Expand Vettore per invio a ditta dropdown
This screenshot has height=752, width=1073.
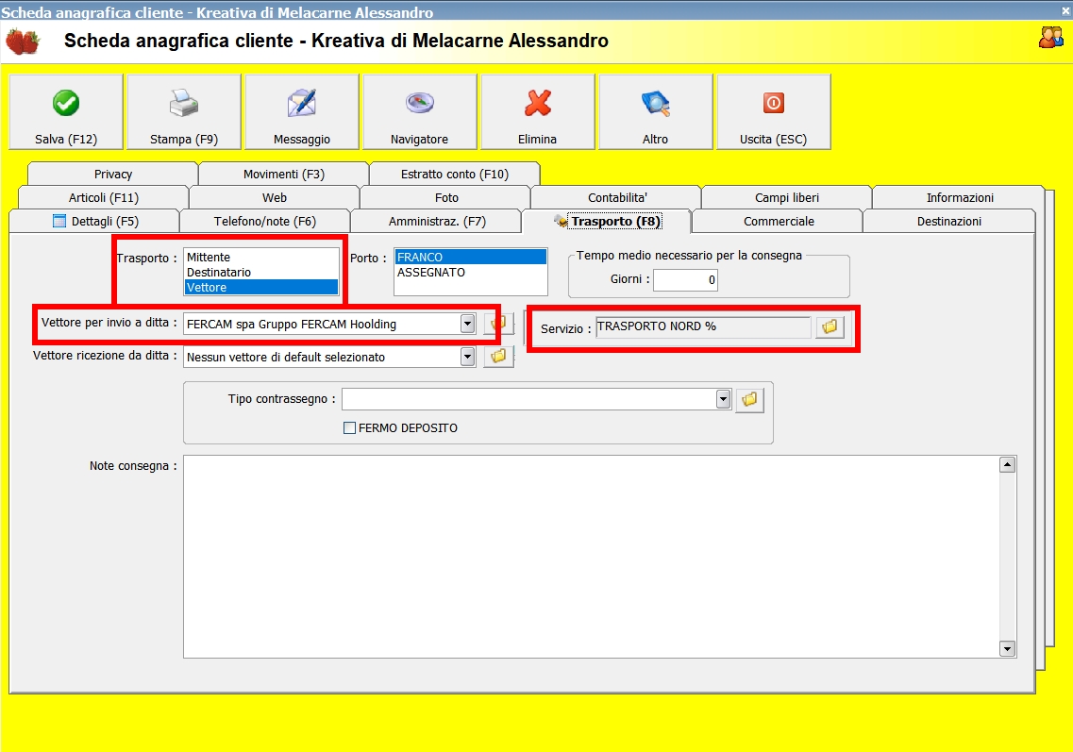point(467,324)
